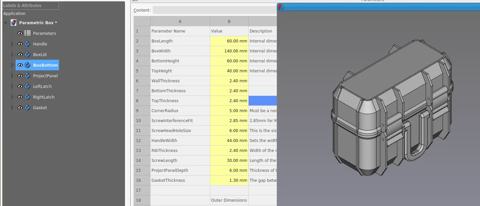Click FreeCAD logo on 3D view title bar
This screenshot has height=206, width=480.
pyautogui.click(x=281, y=7)
